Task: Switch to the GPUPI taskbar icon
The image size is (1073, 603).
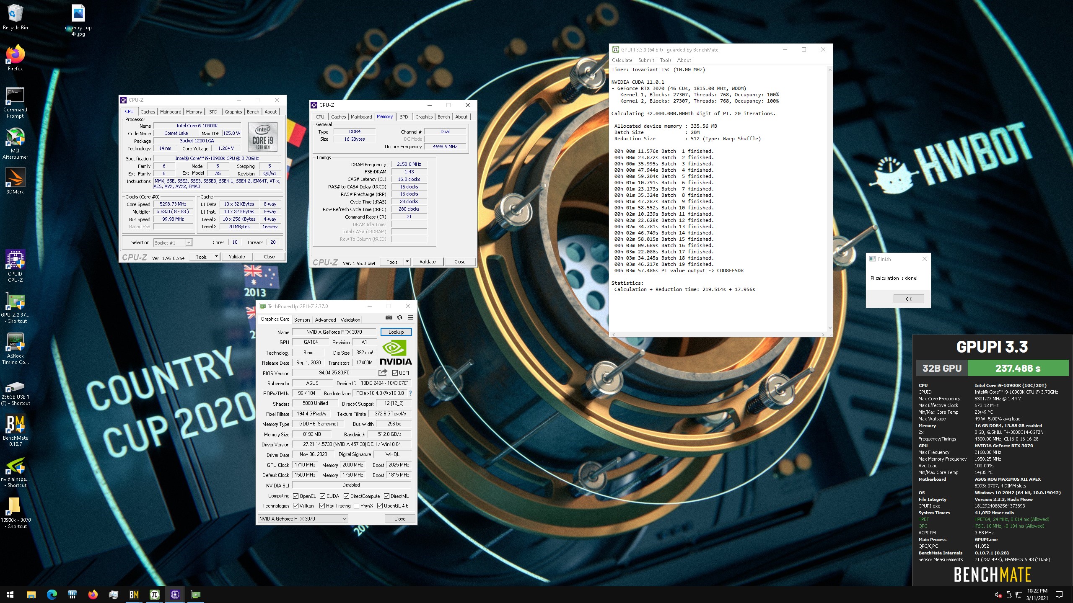Action: tap(154, 595)
